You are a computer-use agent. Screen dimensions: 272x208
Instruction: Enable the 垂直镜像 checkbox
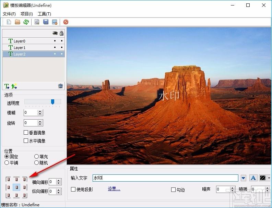click(x=26, y=133)
